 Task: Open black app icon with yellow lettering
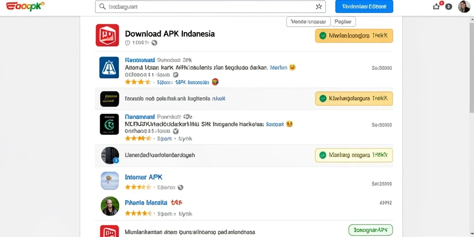click(x=109, y=99)
